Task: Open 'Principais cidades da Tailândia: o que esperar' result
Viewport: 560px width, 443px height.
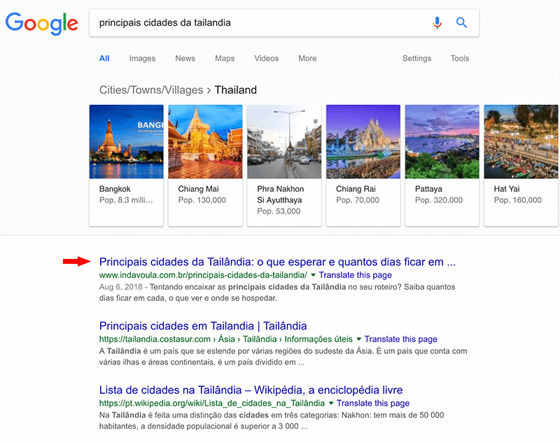Action: 277,262
